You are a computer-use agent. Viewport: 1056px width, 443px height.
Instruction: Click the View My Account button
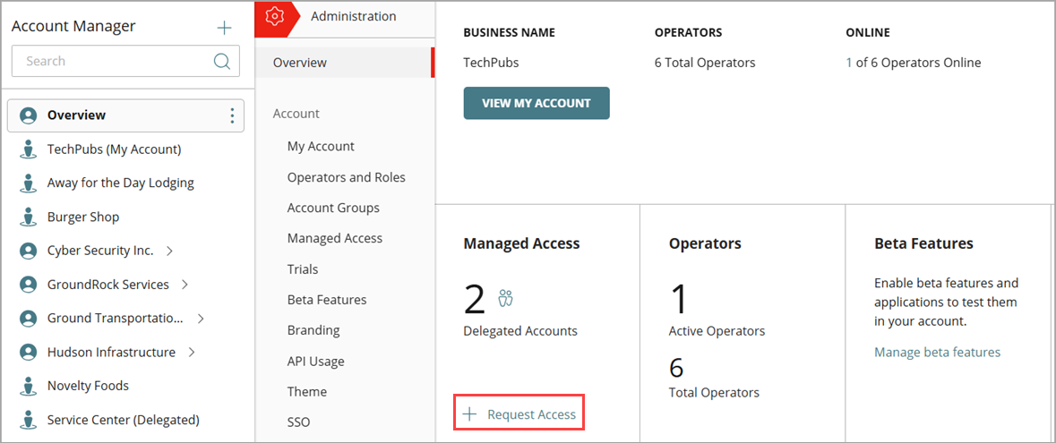tap(536, 103)
